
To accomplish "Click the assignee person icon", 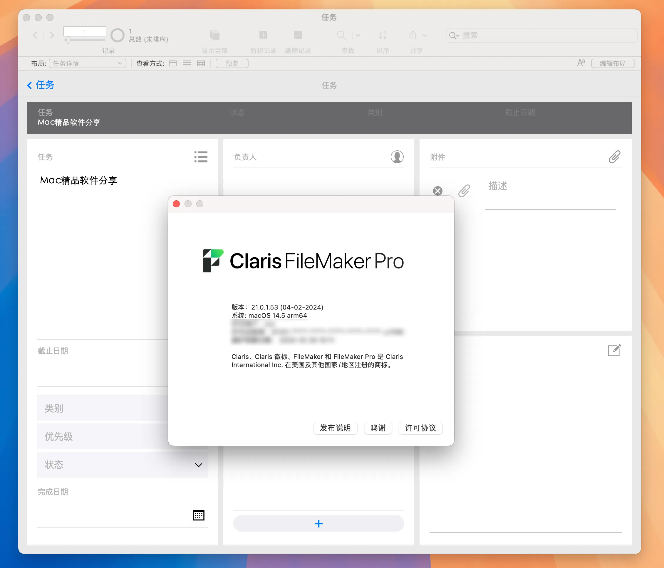I will tap(397, 157).
